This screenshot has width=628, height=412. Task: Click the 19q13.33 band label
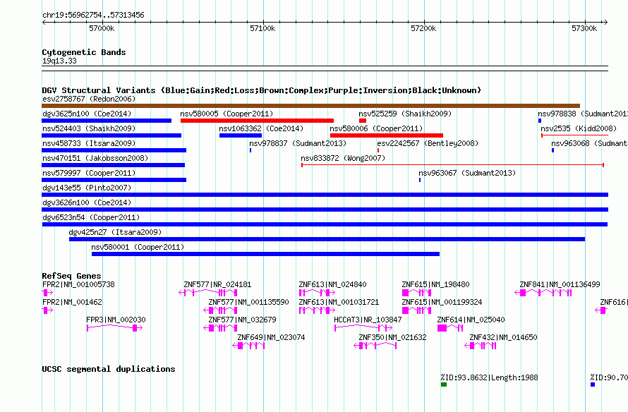(59, 61)
